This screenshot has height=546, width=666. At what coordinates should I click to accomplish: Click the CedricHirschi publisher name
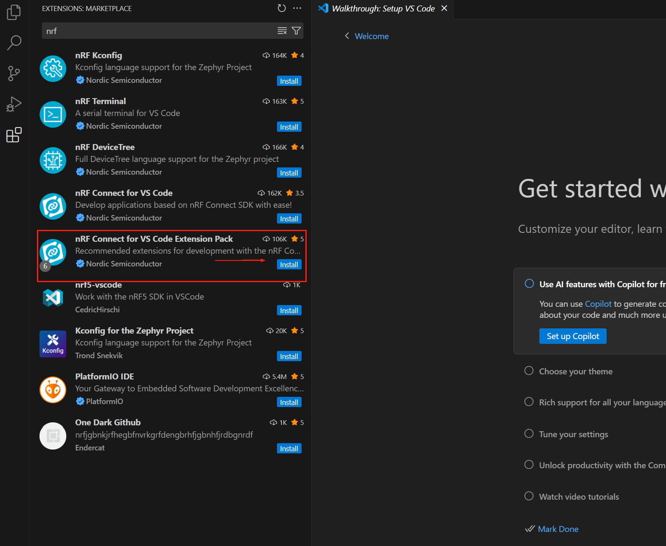97,309
